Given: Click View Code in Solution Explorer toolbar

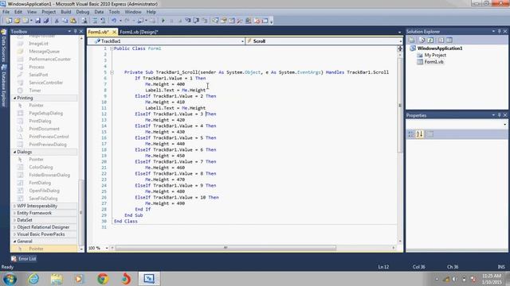Looking at the screenshot, I should coord(441,40).
